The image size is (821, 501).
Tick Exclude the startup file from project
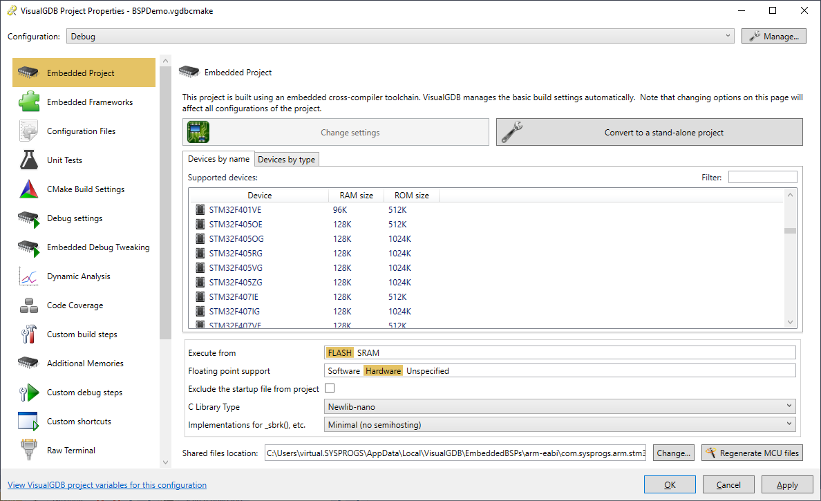click(330, 388)
